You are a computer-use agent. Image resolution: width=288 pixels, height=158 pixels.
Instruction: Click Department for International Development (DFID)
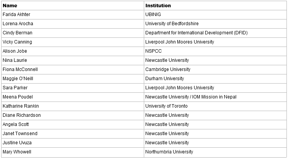[196, 33]
